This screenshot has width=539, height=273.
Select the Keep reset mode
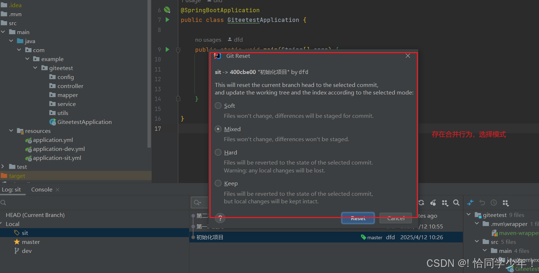click(x=218, y=183)
